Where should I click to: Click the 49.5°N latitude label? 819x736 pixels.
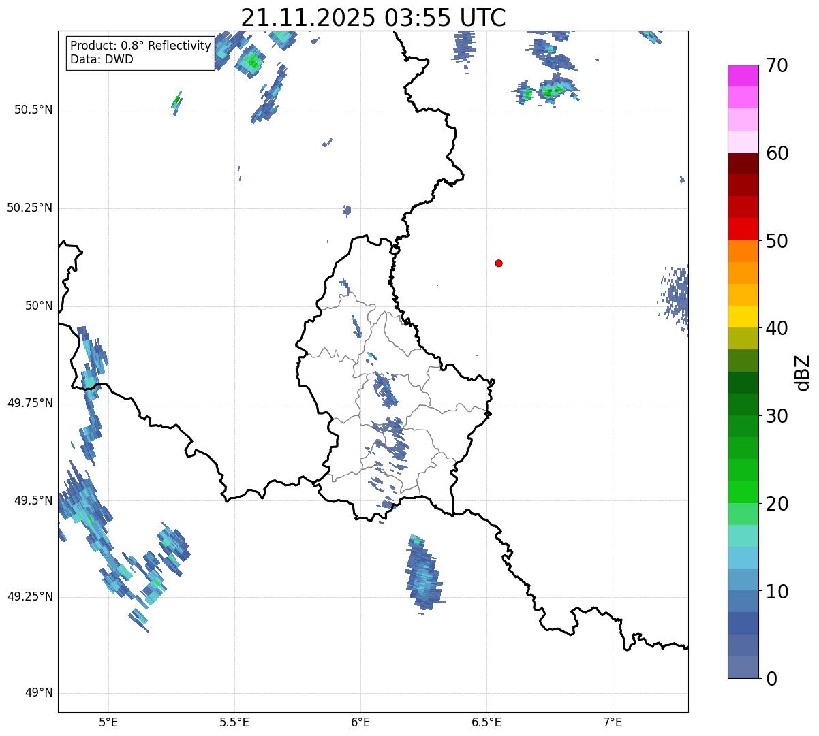(33, 500)
